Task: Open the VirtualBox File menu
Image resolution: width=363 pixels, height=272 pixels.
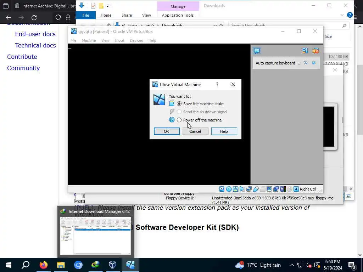Action: coord(73,40)
